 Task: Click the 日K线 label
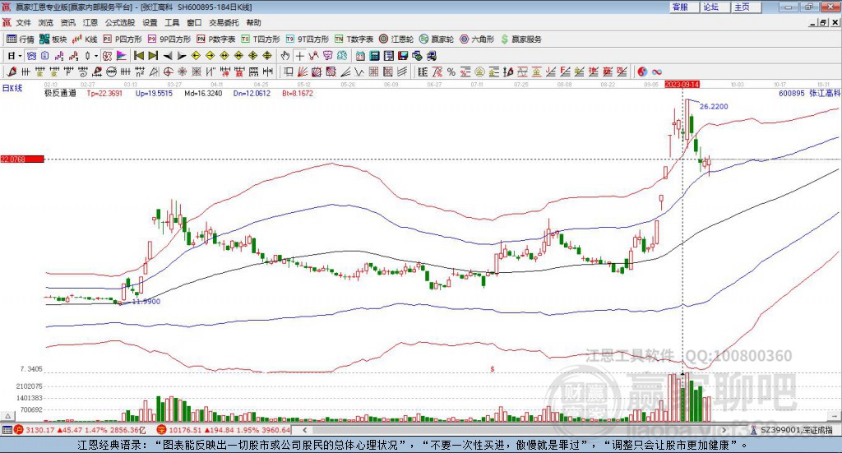(x=12, y=88)
